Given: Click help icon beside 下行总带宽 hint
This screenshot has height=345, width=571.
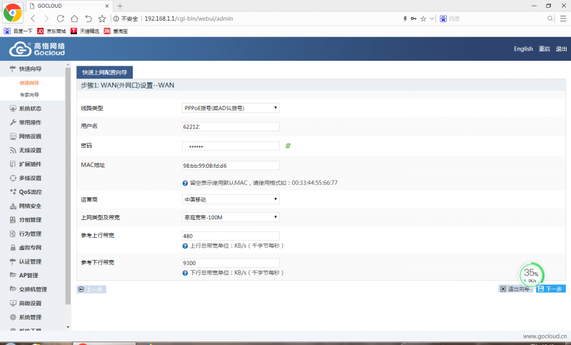Looking at the screenshot, I should click(185, 273).
